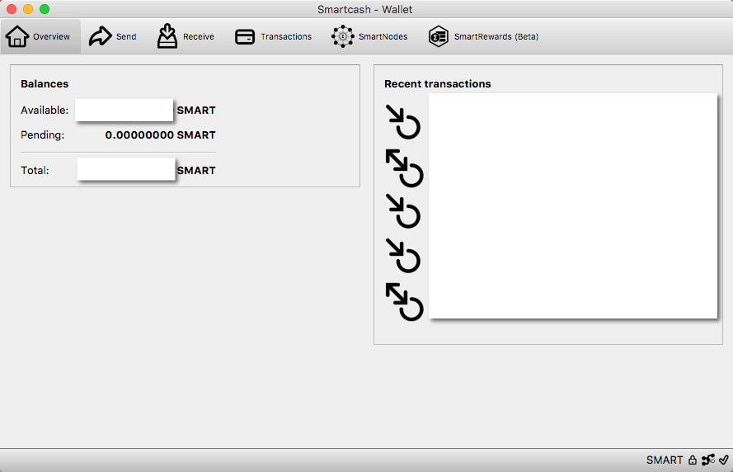Screen dimensions: 733x472
Task: Click the Recent transactions heading
Action: pos(438,83)
